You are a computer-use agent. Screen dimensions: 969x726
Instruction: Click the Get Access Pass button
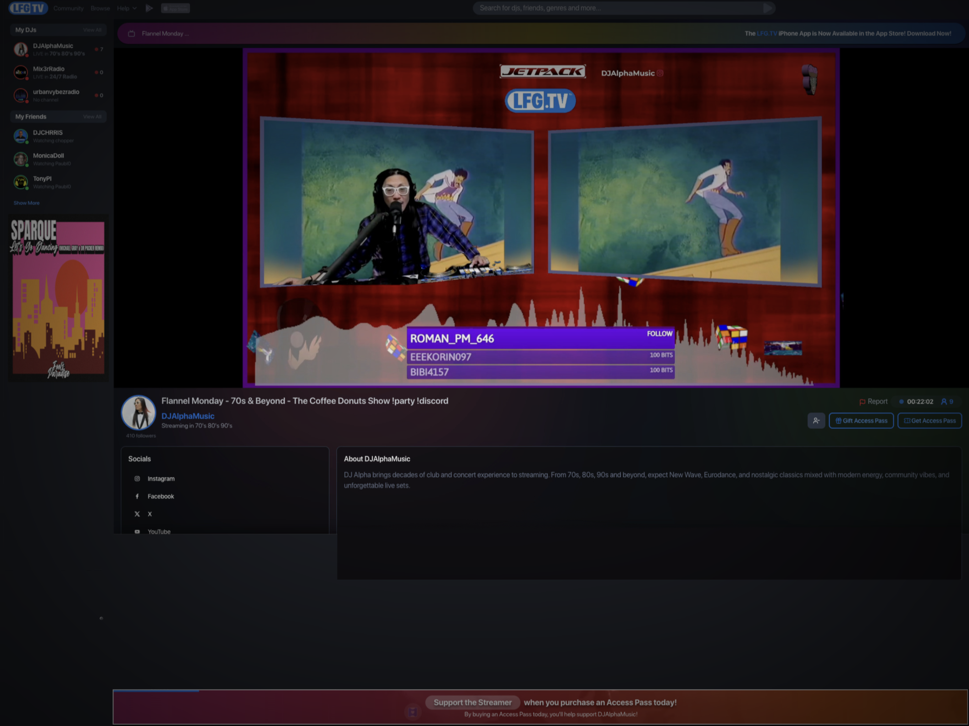tap(929, 421)
